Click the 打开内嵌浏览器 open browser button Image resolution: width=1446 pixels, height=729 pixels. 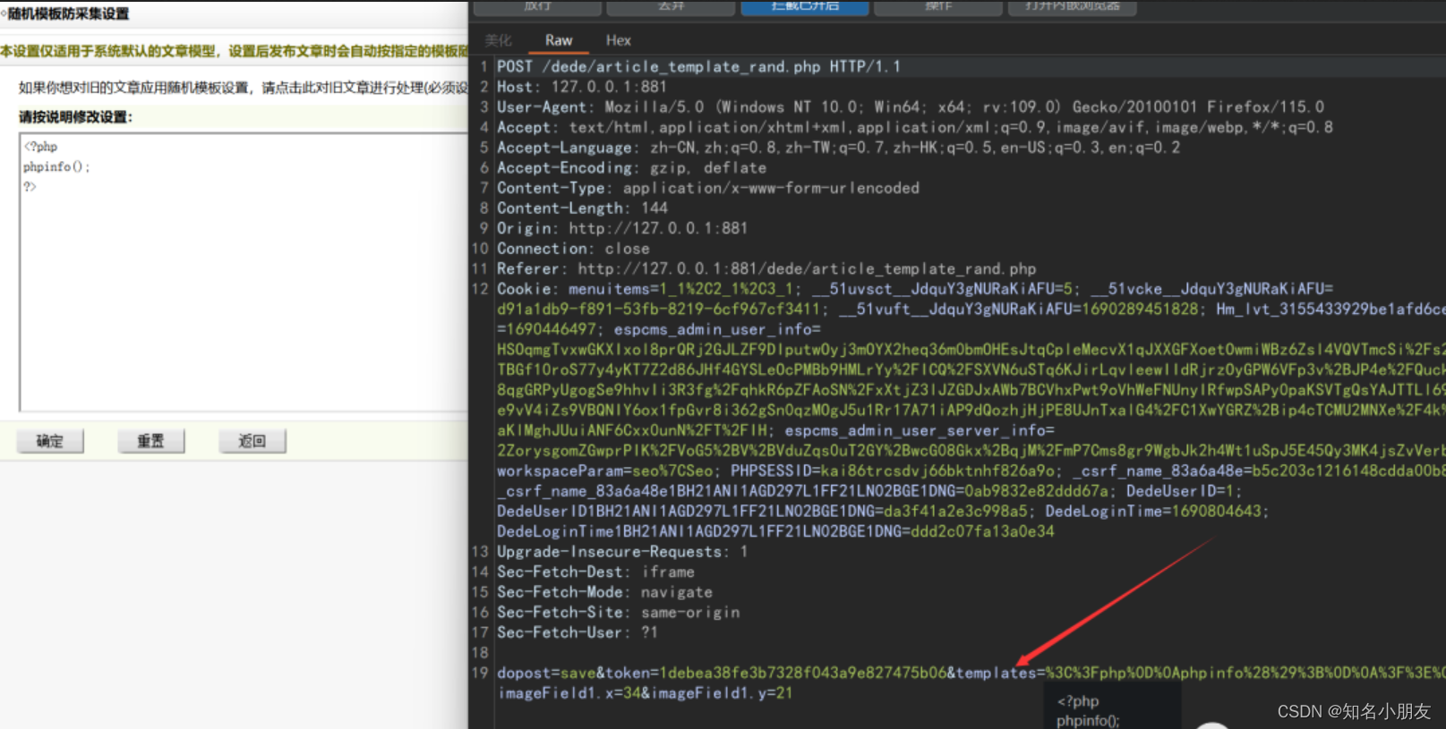(1073, 7)
